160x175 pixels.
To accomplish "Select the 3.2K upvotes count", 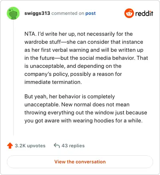I will [30, 146].
